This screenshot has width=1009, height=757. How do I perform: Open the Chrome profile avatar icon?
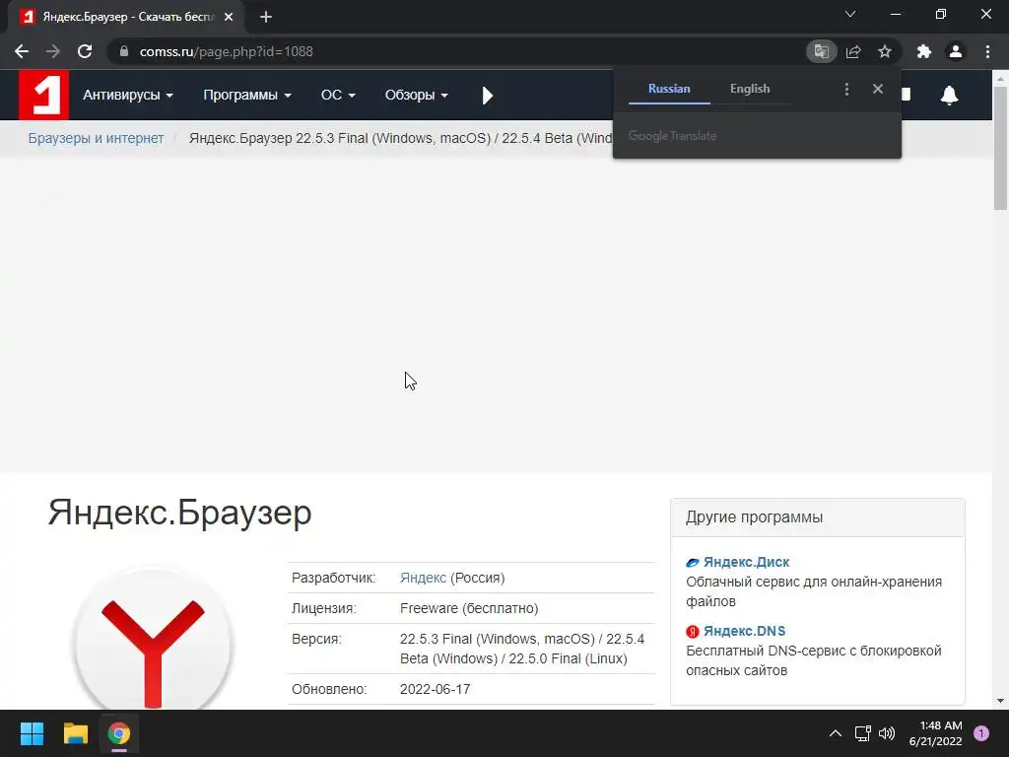coord(956,51)
